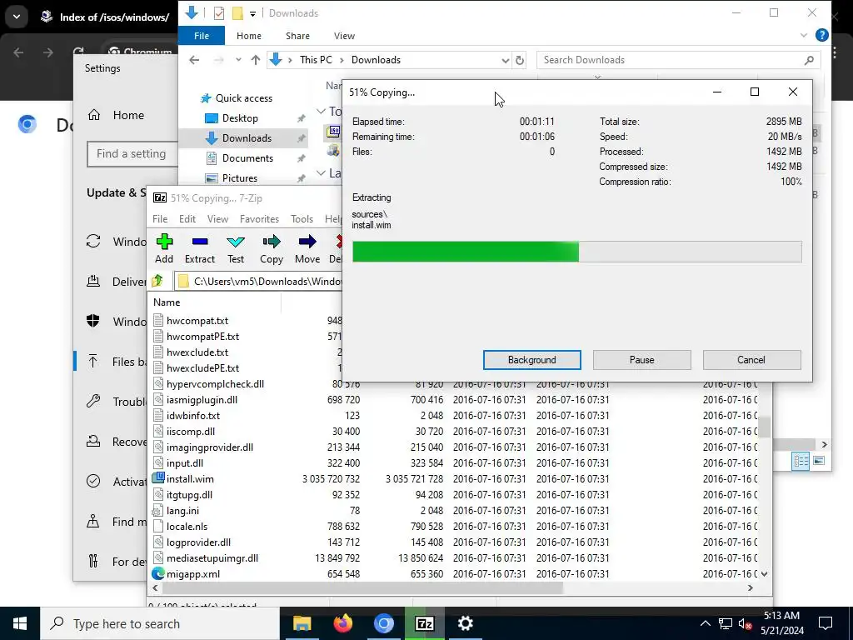Select migapp.xml in 7-Zip list
The height and width of the screenshot is (640, 853).
tap(192, 573)
